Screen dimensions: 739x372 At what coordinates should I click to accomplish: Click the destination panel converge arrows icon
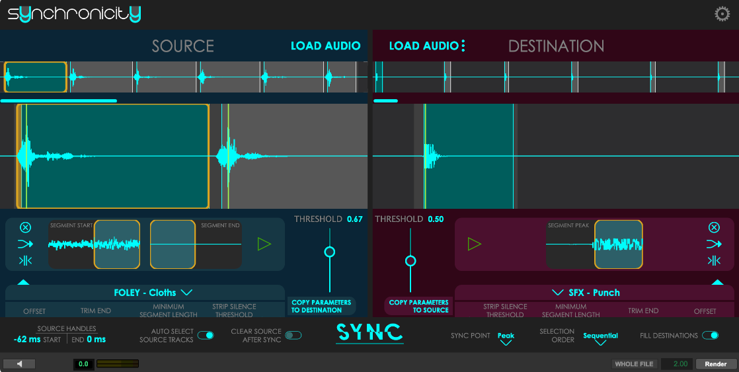714,260
